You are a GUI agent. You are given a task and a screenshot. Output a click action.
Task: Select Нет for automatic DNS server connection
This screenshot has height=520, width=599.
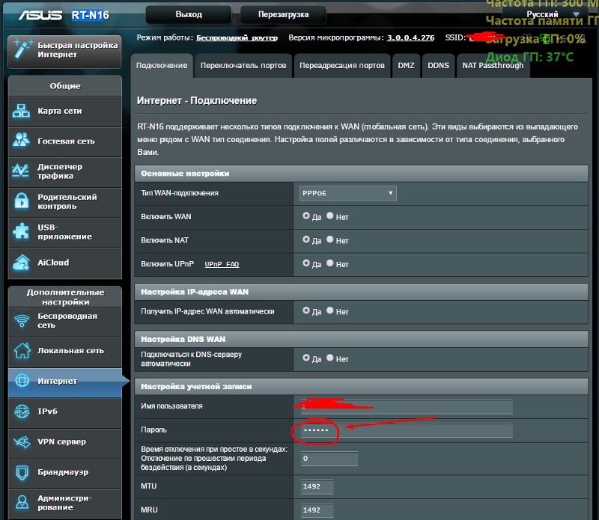coord(330,358)
